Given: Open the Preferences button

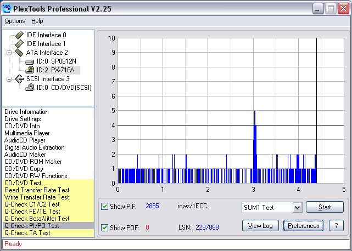Looking at the screenshot, I should (303, 226).
